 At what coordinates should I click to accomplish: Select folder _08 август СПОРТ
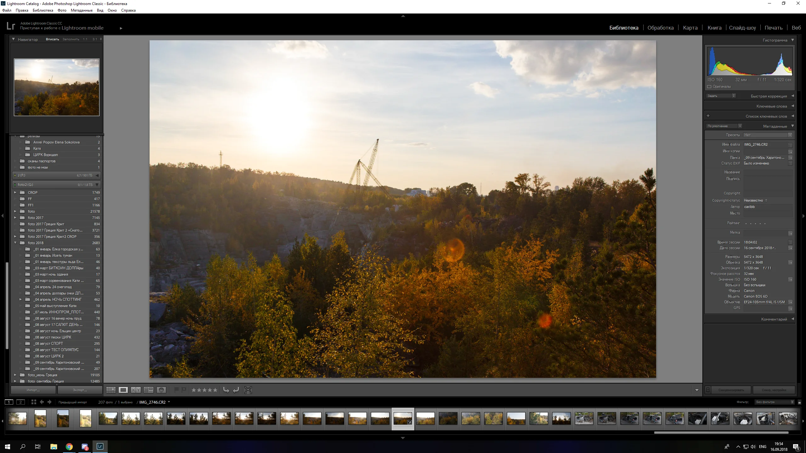(x=48, y=344)
